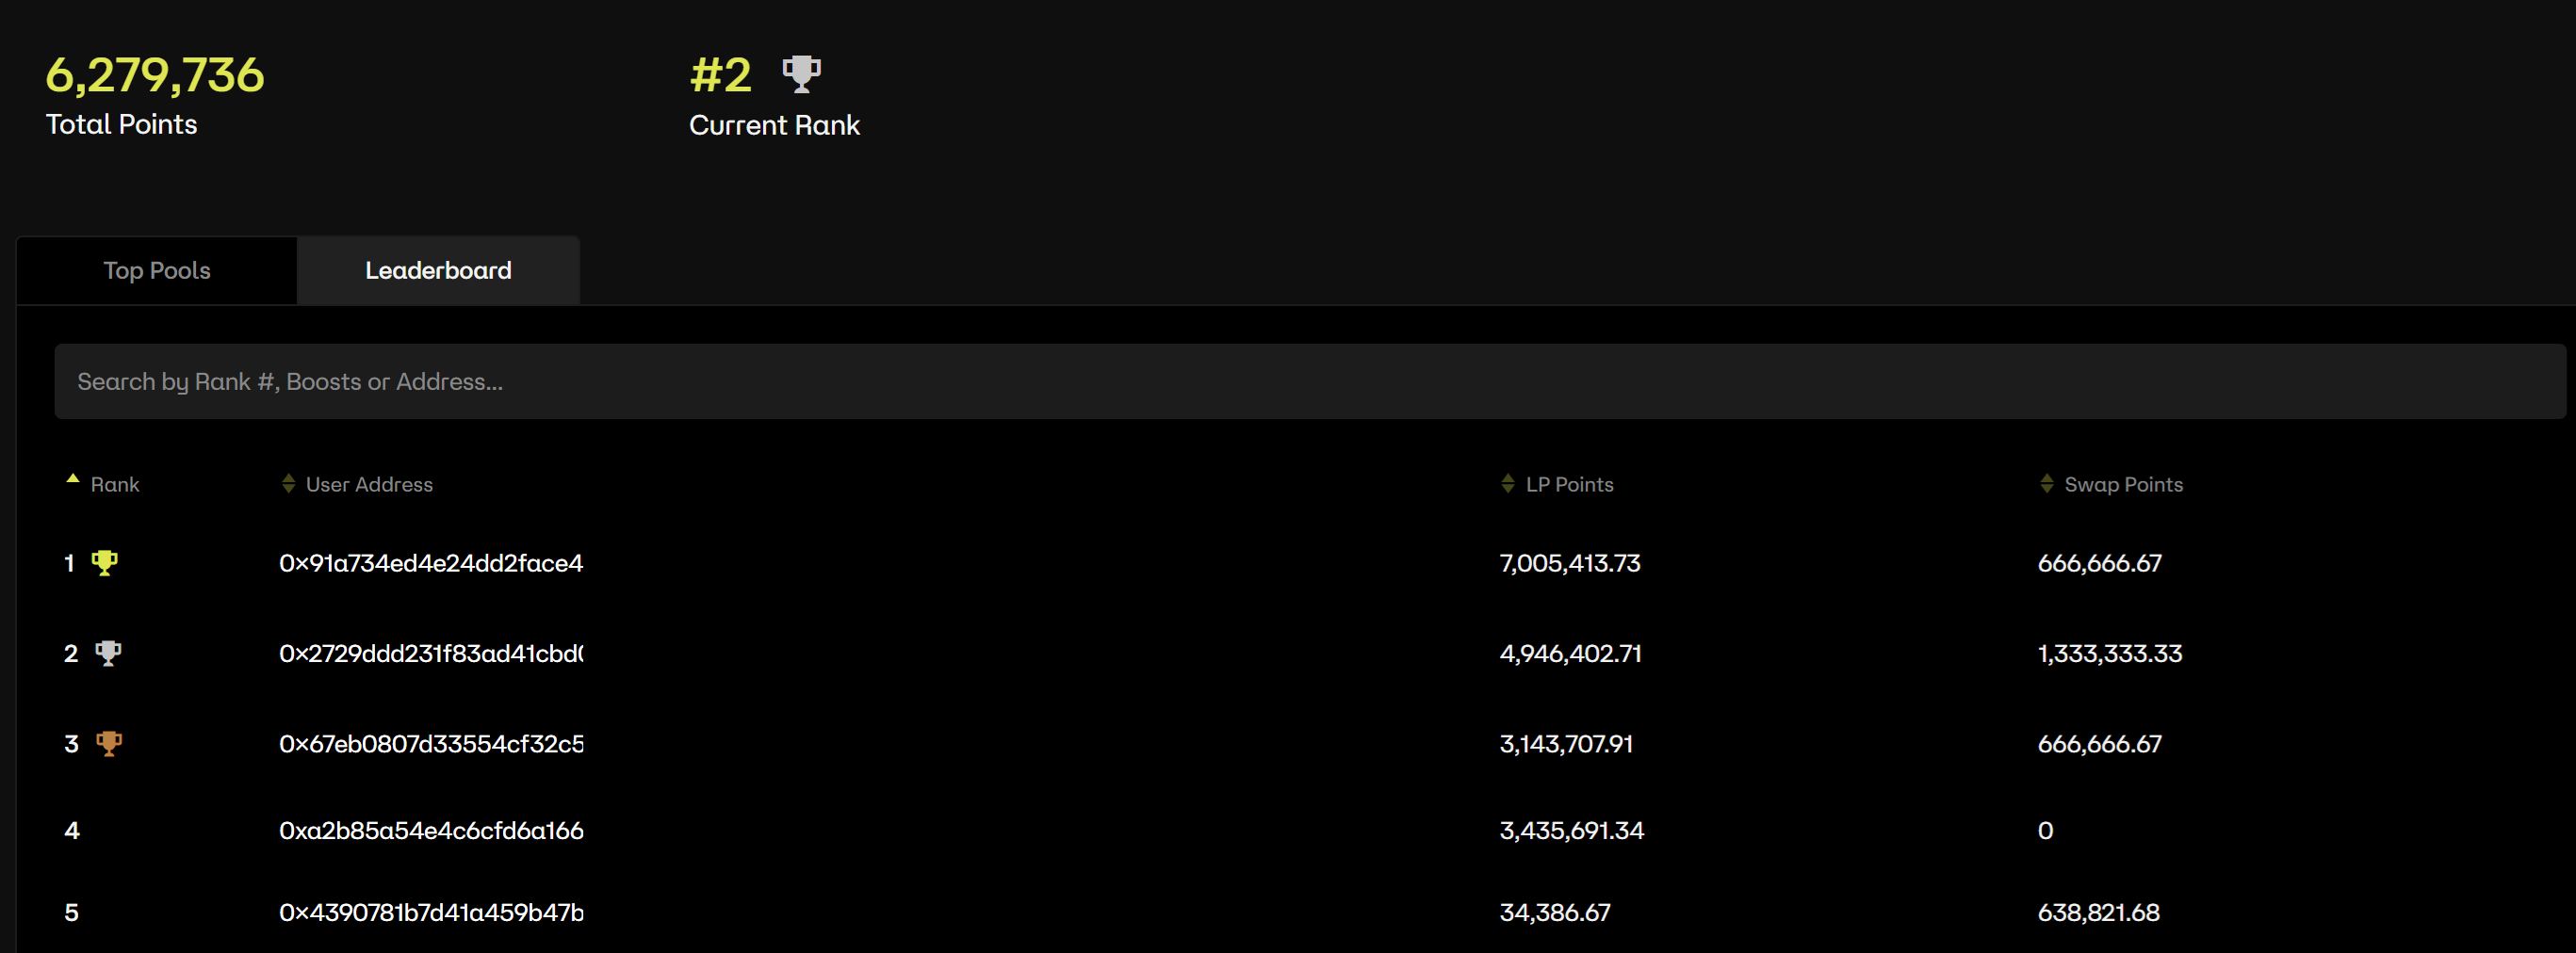Switch to the Top Pools tab

coord(157,270)
